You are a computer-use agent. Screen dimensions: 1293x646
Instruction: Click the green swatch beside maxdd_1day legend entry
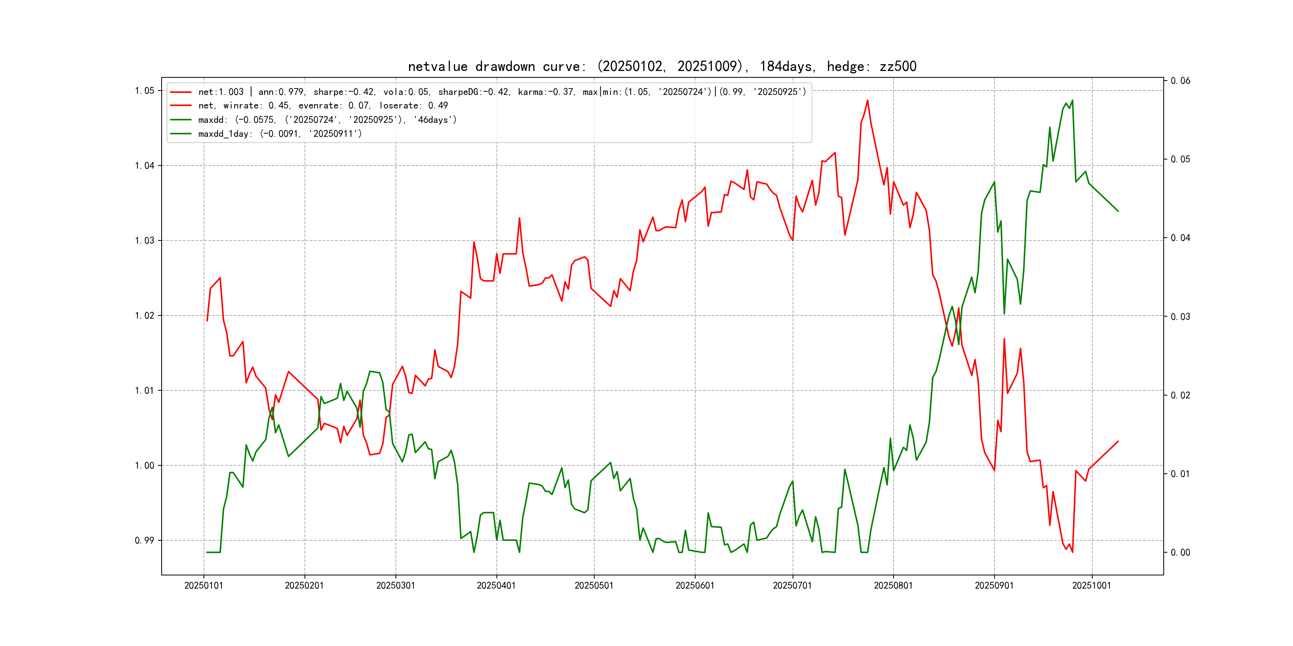[x=181, y=134]
